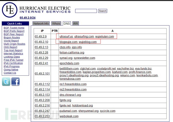
Task: Open the weiboleak.com domain link
Action: 69,116
